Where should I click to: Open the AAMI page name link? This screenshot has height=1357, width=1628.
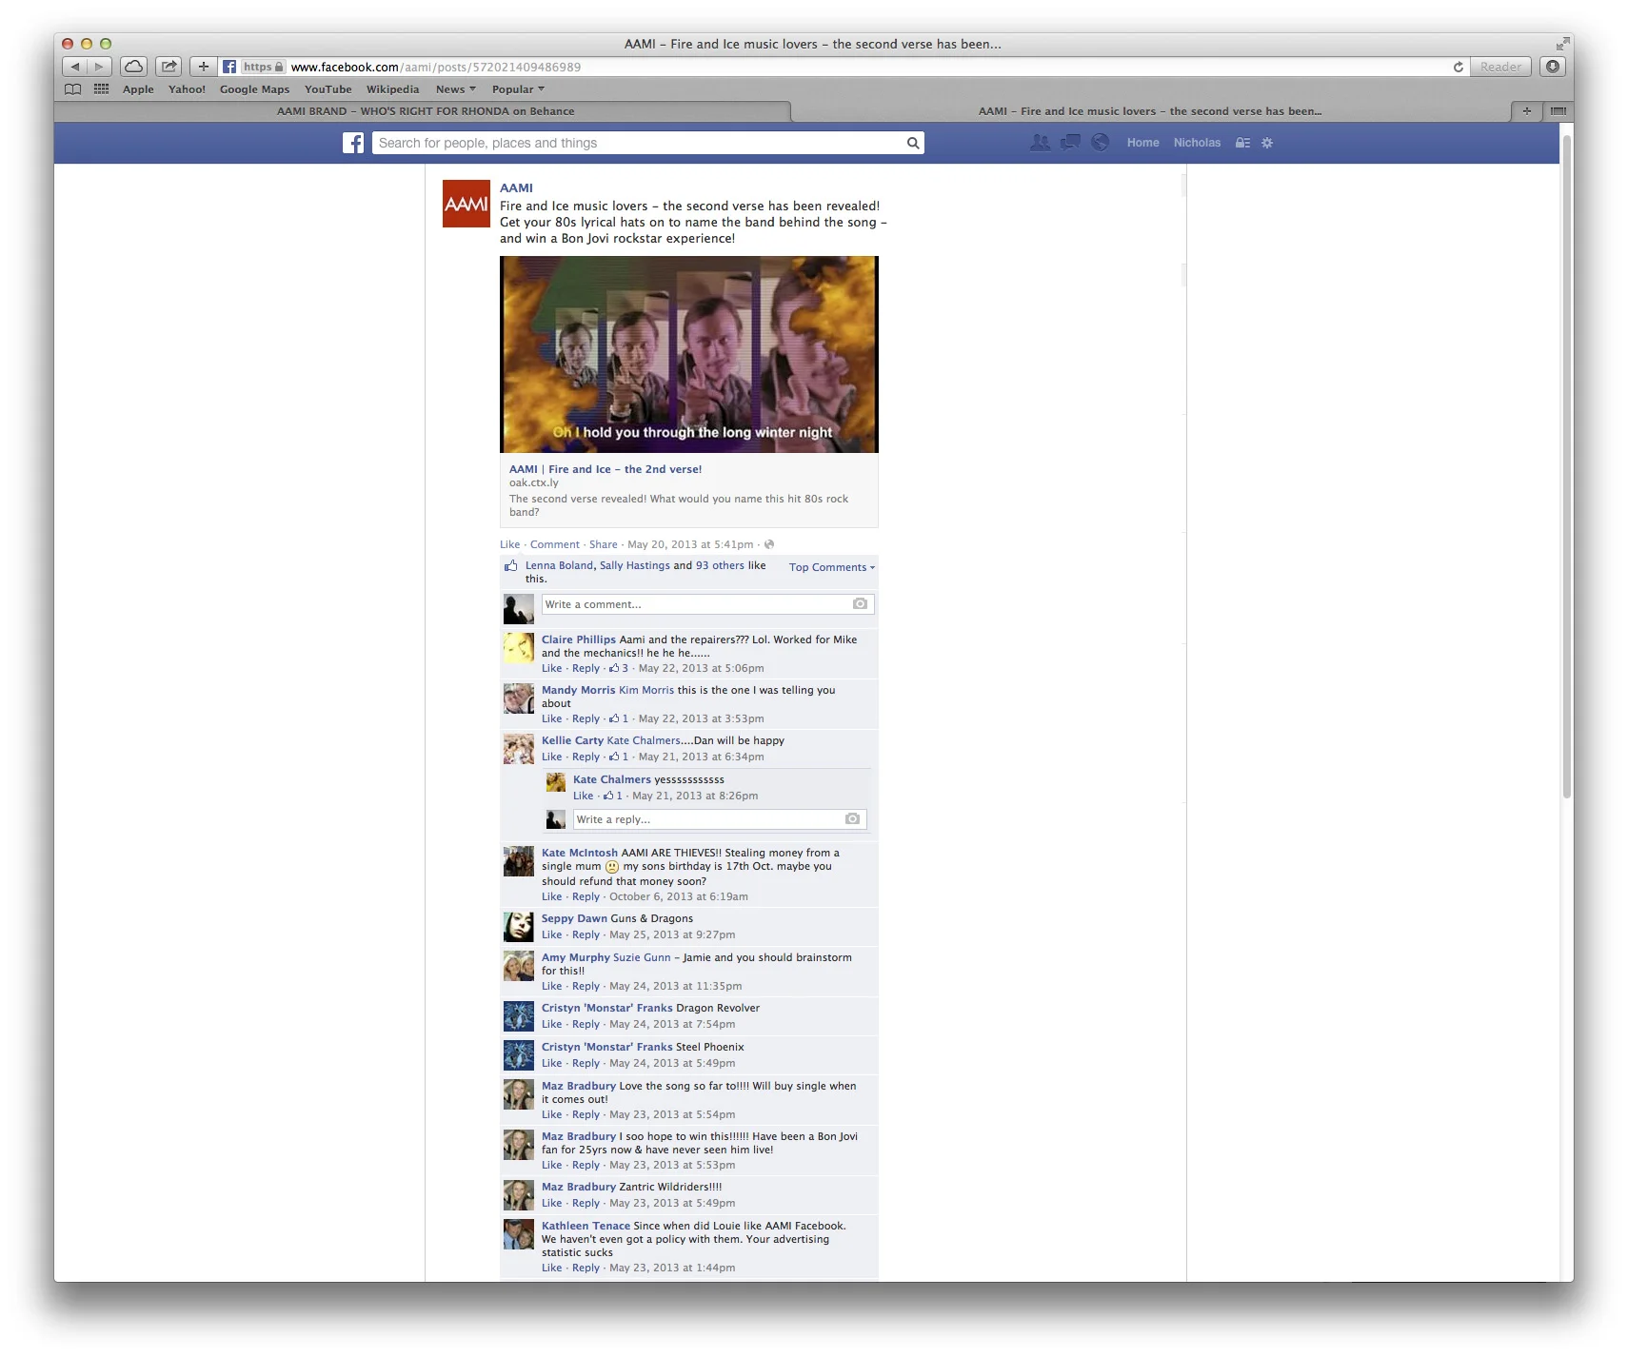pos(516,188)
